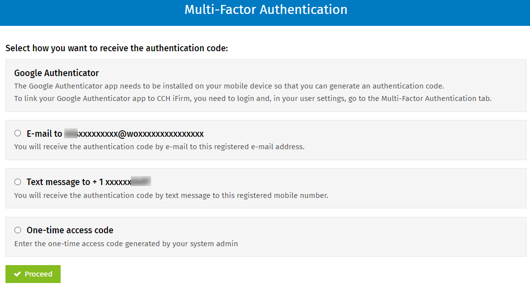This screenshot has height=286, width=530.
Task: Click the Google Authenticator app installation note
Action: click(229, 86)
